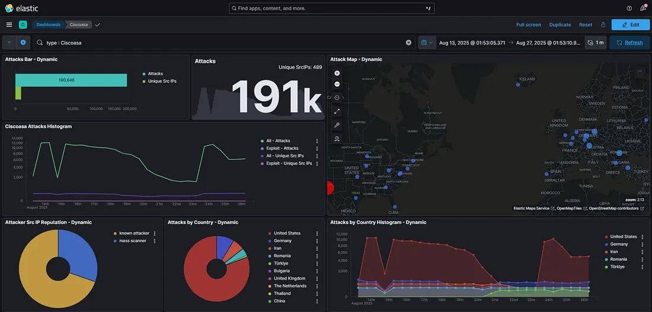Viewport: 652px width, 312px height.
Task: Click United States color dot in pie legend
Action: (270, 233)
